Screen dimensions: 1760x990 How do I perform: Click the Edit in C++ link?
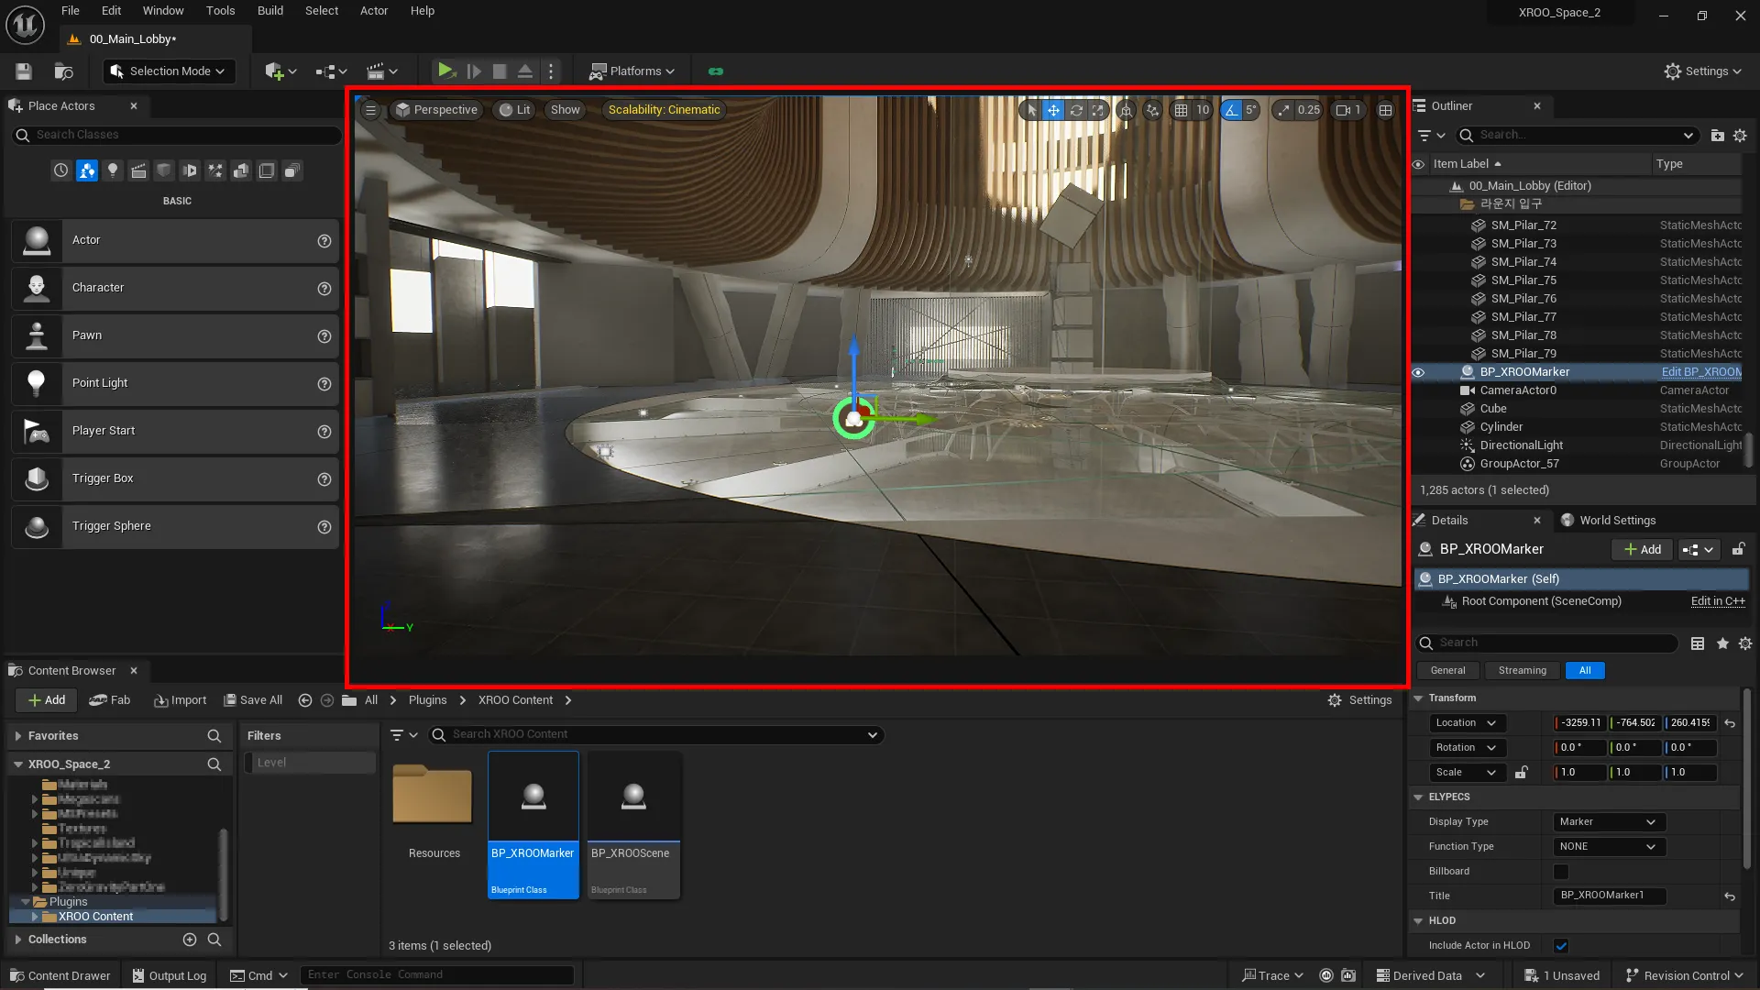click(x=1717, y=601)
